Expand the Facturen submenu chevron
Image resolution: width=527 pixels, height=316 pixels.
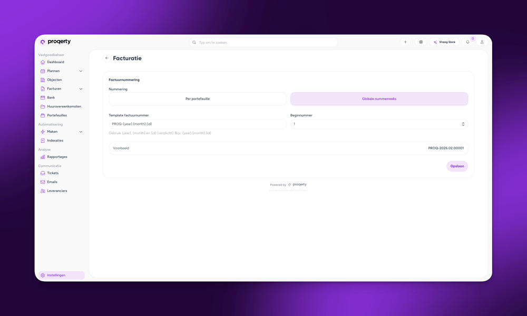click(x=81, y=89)
